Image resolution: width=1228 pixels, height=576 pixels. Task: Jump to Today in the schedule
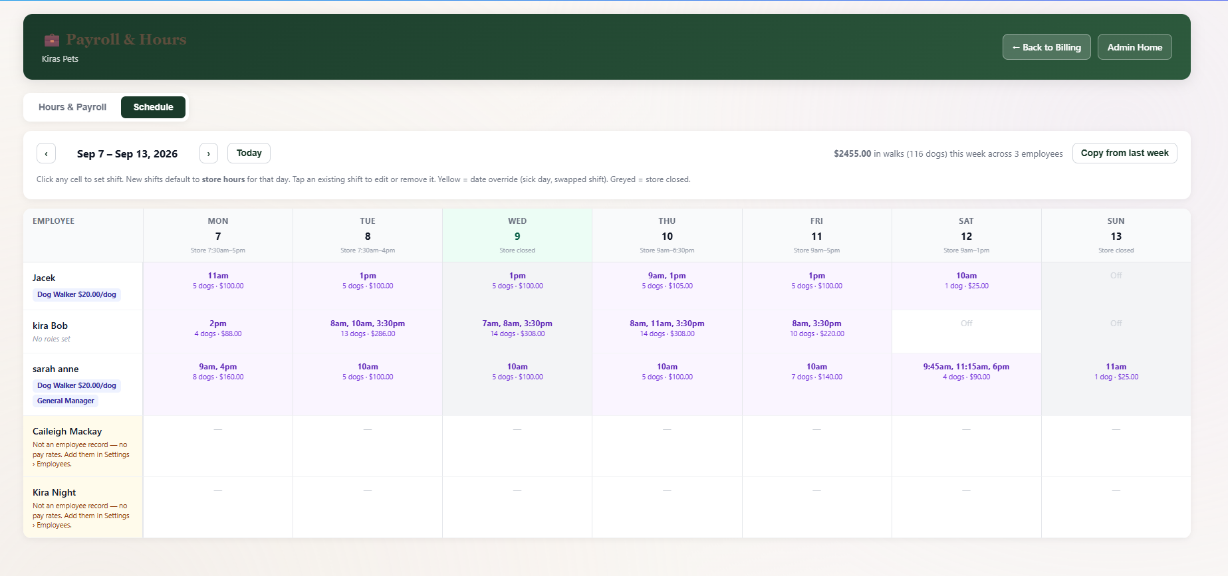(x=249, y=153)
